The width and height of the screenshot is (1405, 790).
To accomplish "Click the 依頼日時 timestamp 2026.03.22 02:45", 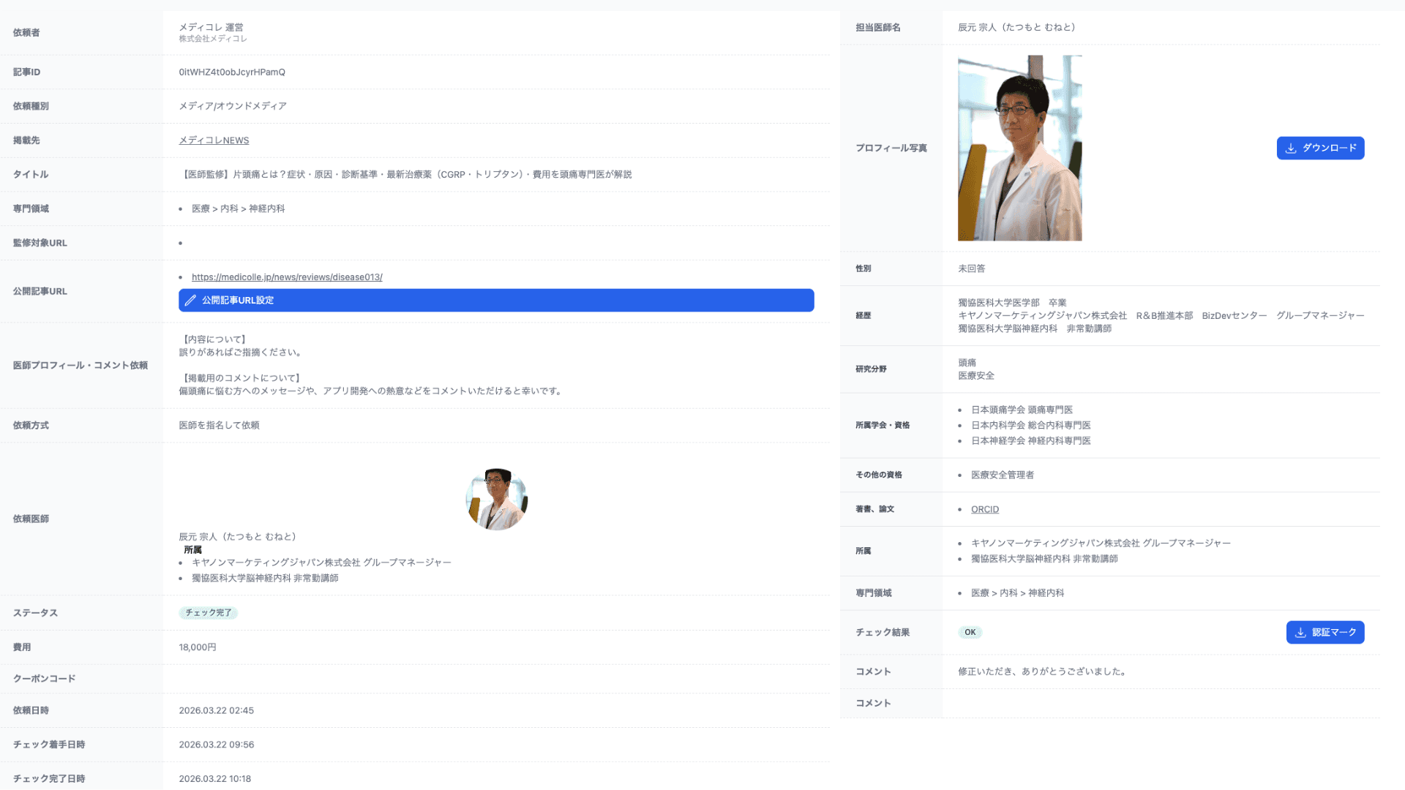I will 216,710.
